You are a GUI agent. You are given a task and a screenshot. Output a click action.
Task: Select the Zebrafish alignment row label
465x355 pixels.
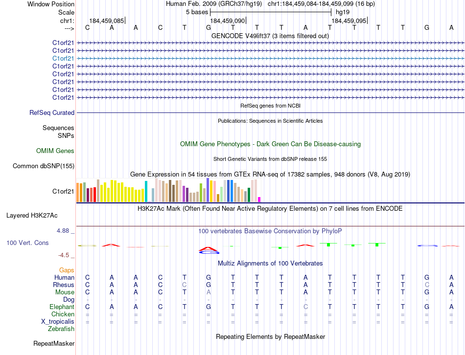61,329
